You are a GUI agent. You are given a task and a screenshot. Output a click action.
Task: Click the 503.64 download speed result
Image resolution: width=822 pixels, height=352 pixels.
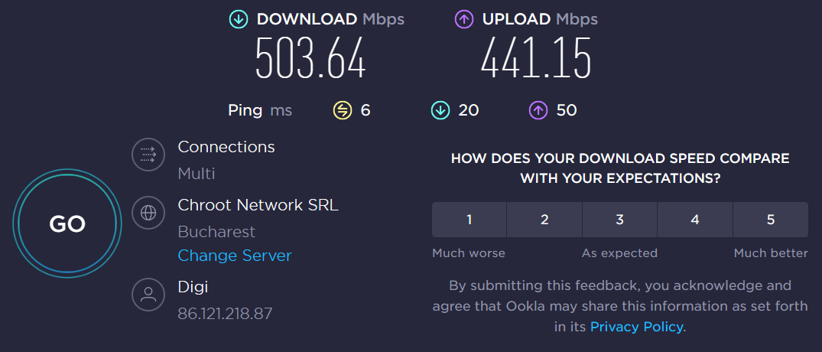310,60
